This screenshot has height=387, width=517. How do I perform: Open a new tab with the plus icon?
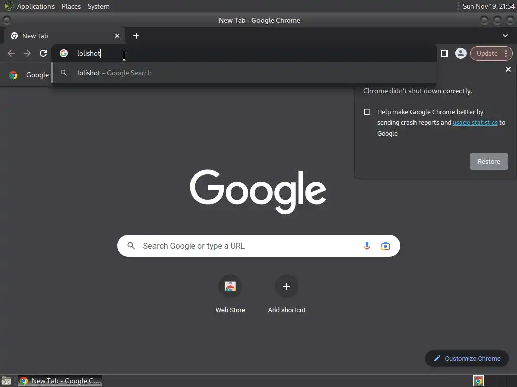[x=136, y=36]
